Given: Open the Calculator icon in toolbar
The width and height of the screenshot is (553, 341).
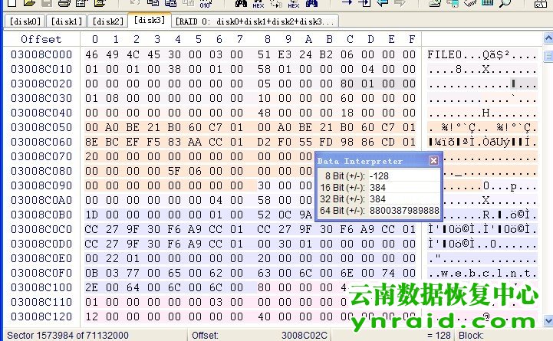Looking at the screenshot, I should tap(486, 4).
